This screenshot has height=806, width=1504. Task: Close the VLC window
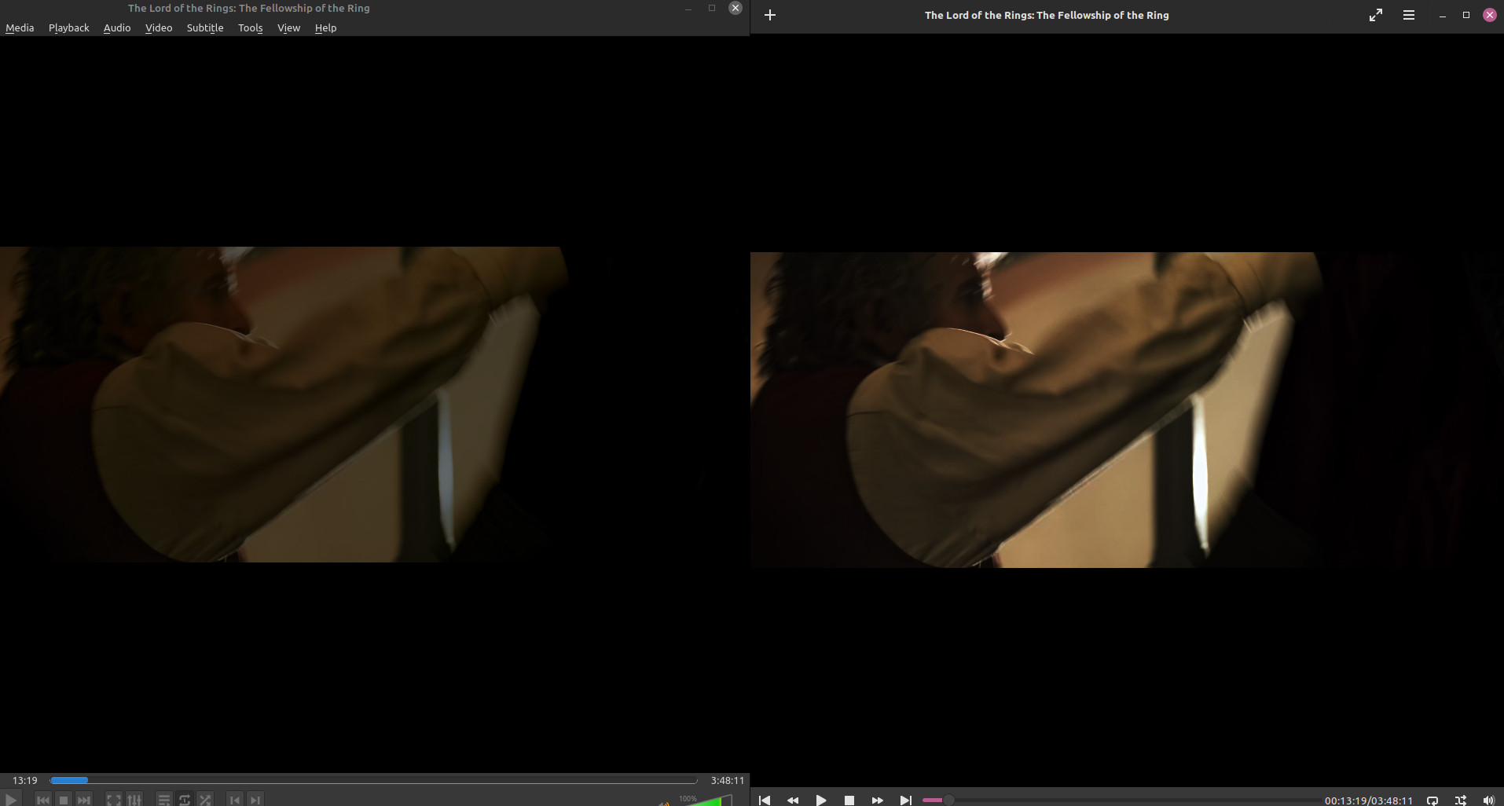tap(735, 8)
